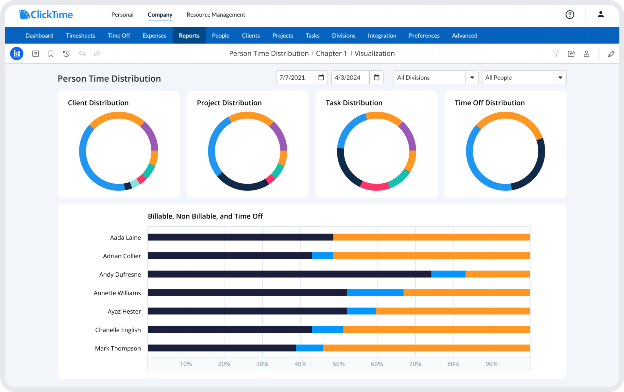624x392 pixels.
Task: Click the Chapter 1 breadcrumb
Action: 331,54
